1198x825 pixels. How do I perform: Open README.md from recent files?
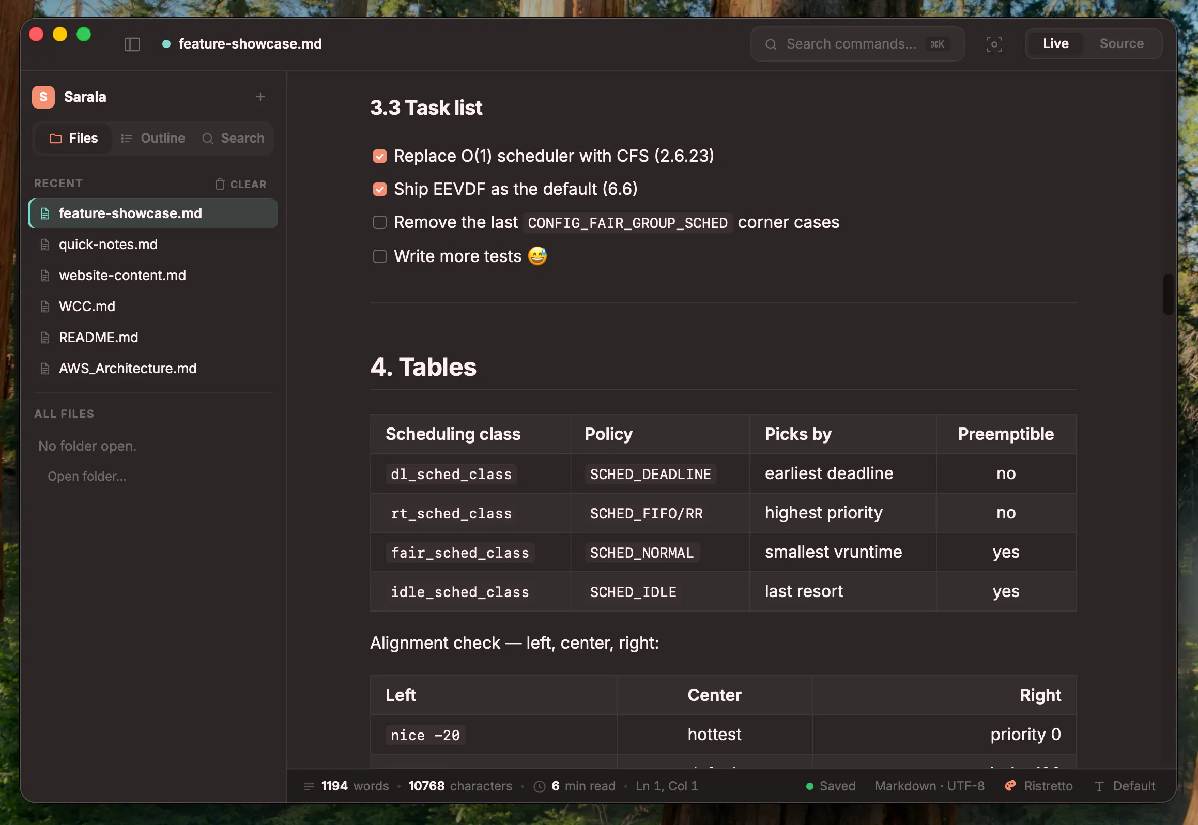[153, 338]
